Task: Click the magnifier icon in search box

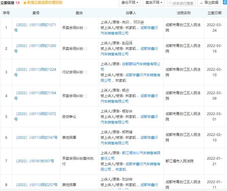Action: [170, 3]
